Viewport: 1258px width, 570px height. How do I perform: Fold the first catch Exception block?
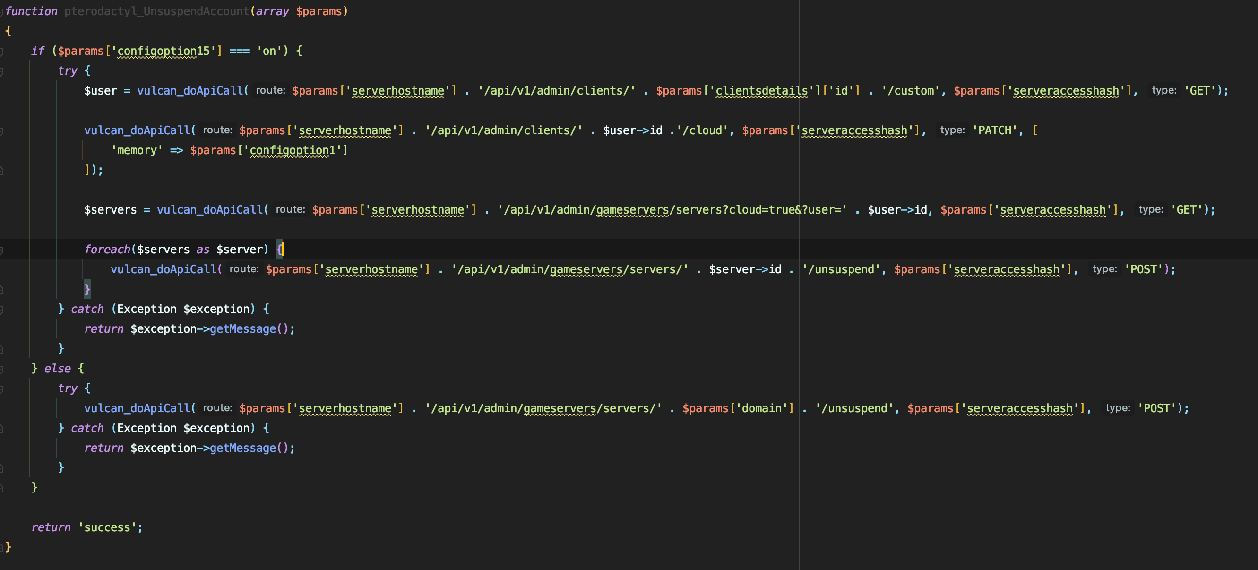[1, 309]
